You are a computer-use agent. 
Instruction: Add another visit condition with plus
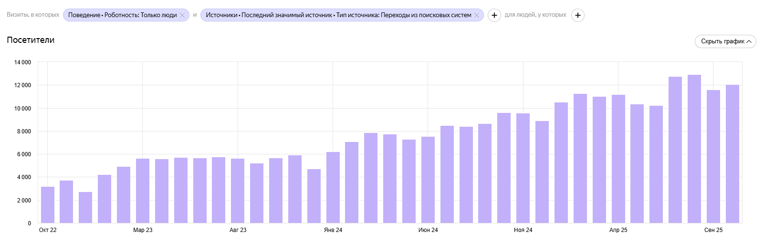coord(494,15)
